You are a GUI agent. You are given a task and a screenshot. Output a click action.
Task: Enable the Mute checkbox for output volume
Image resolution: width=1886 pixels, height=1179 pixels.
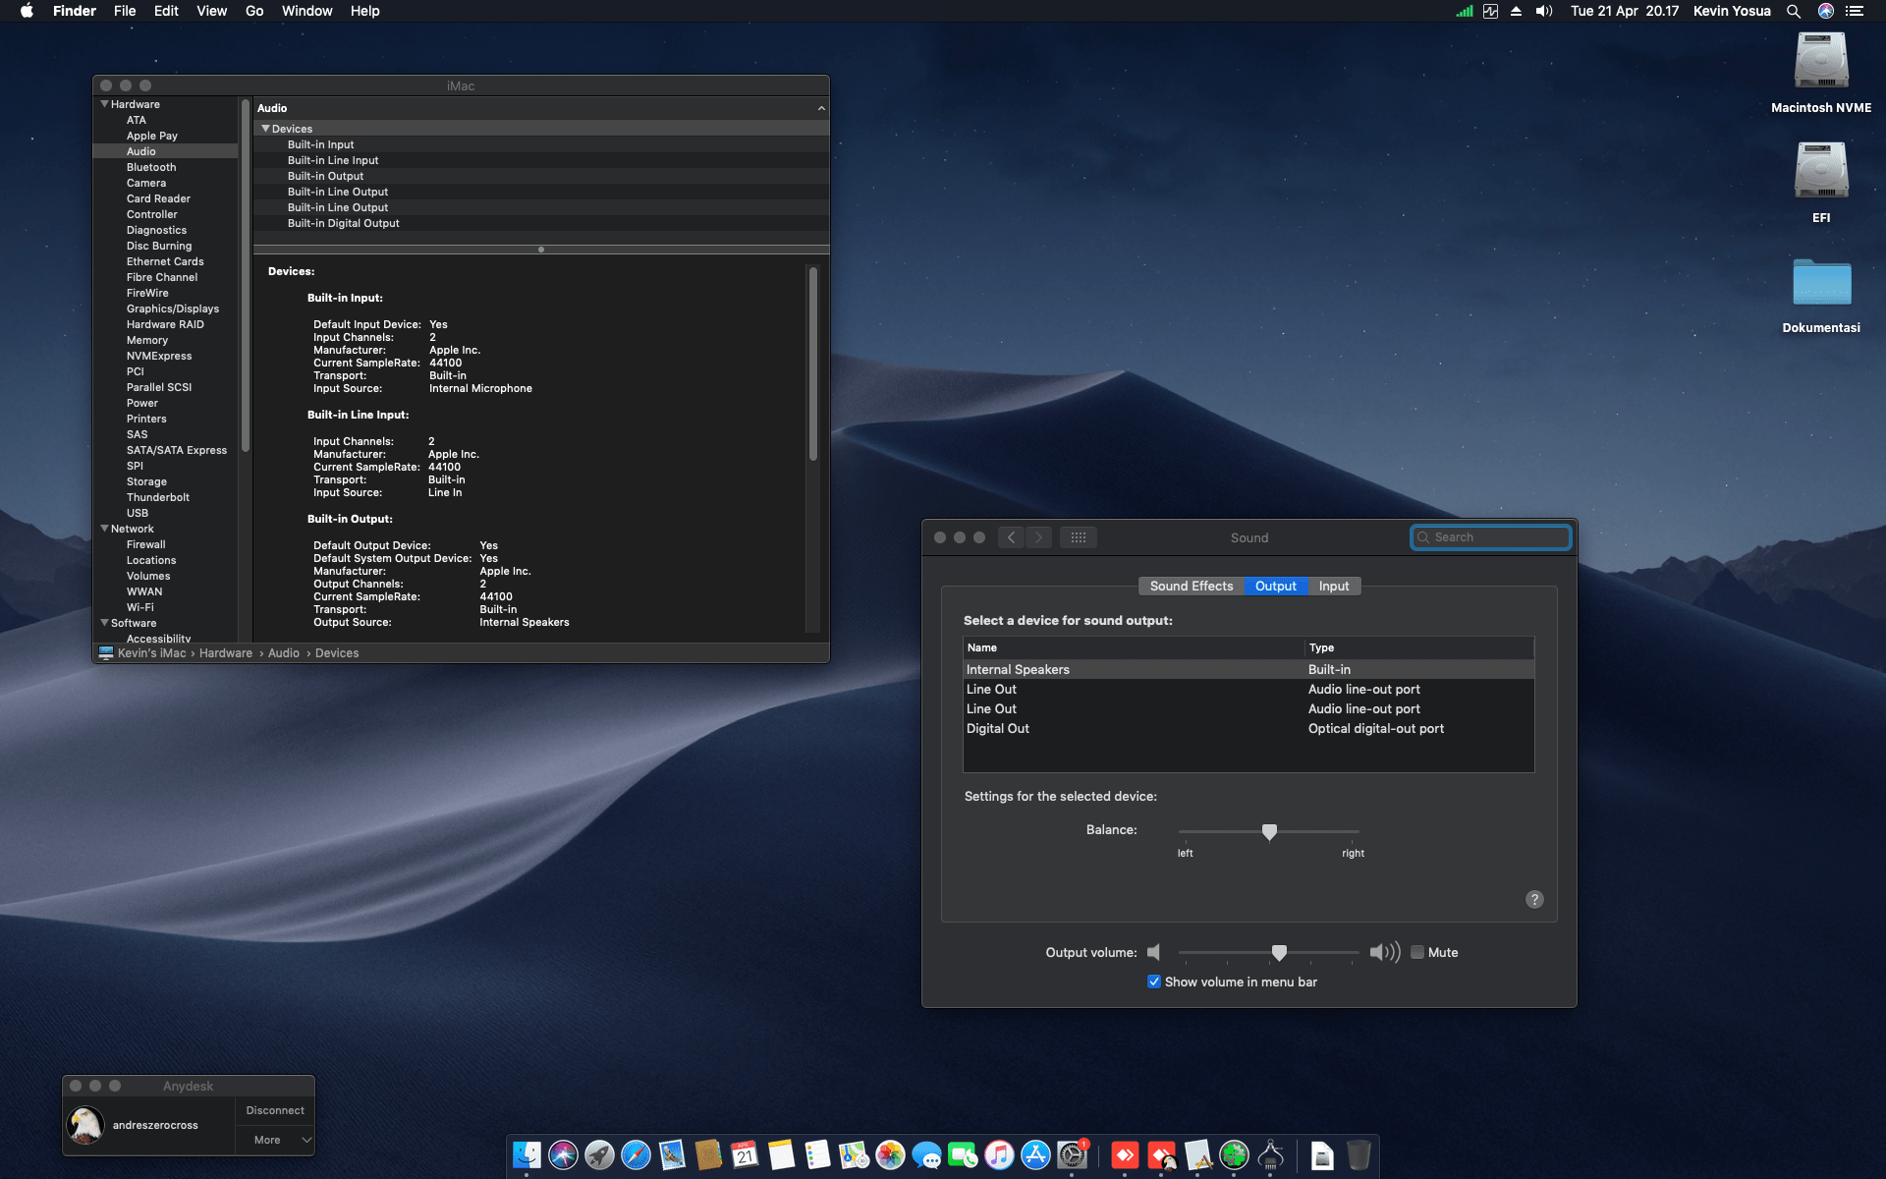point(1417,952)
